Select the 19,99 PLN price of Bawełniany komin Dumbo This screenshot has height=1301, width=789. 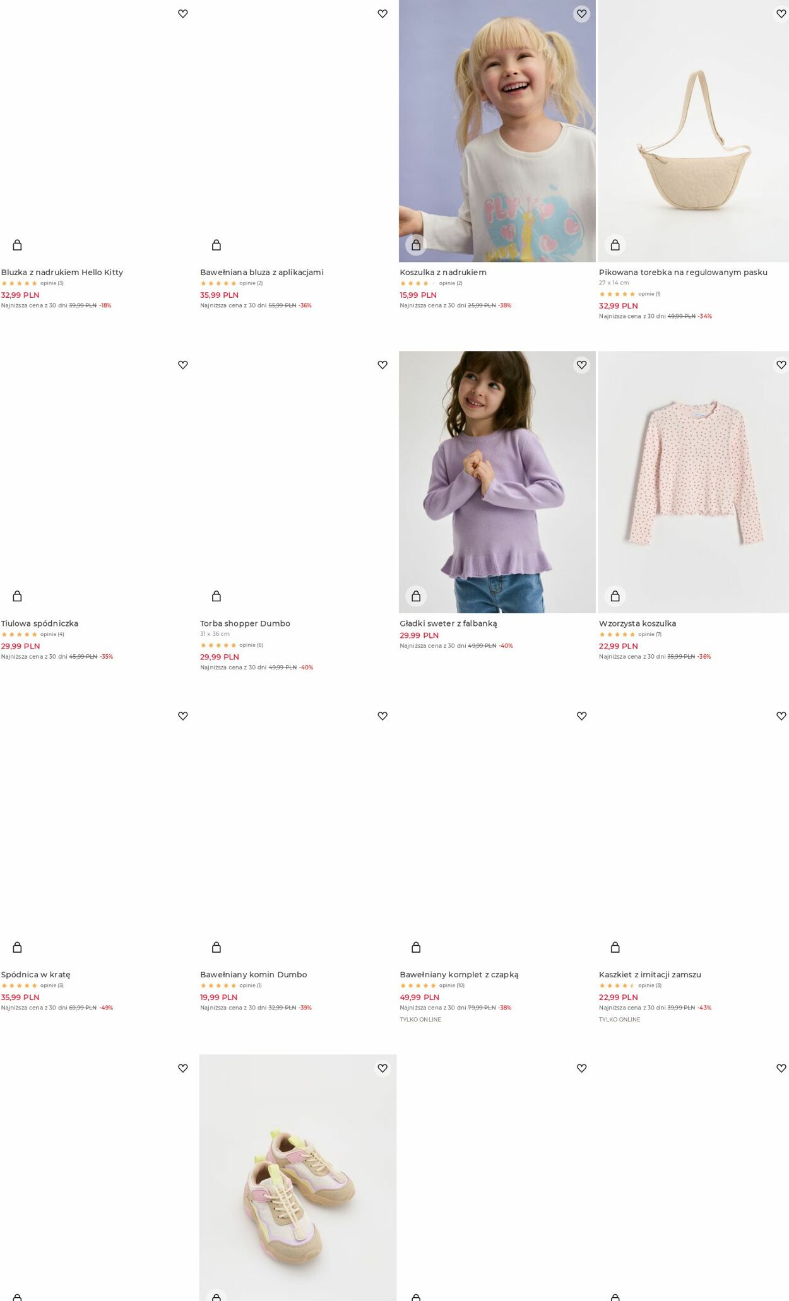click(x=219, y=998)
